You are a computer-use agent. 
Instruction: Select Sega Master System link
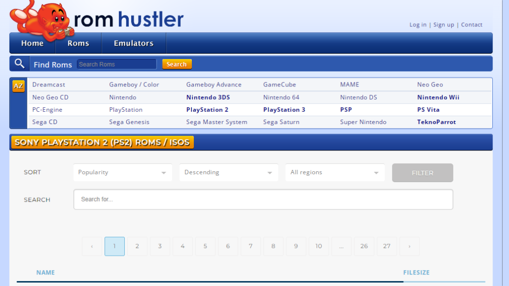(217, 122)
